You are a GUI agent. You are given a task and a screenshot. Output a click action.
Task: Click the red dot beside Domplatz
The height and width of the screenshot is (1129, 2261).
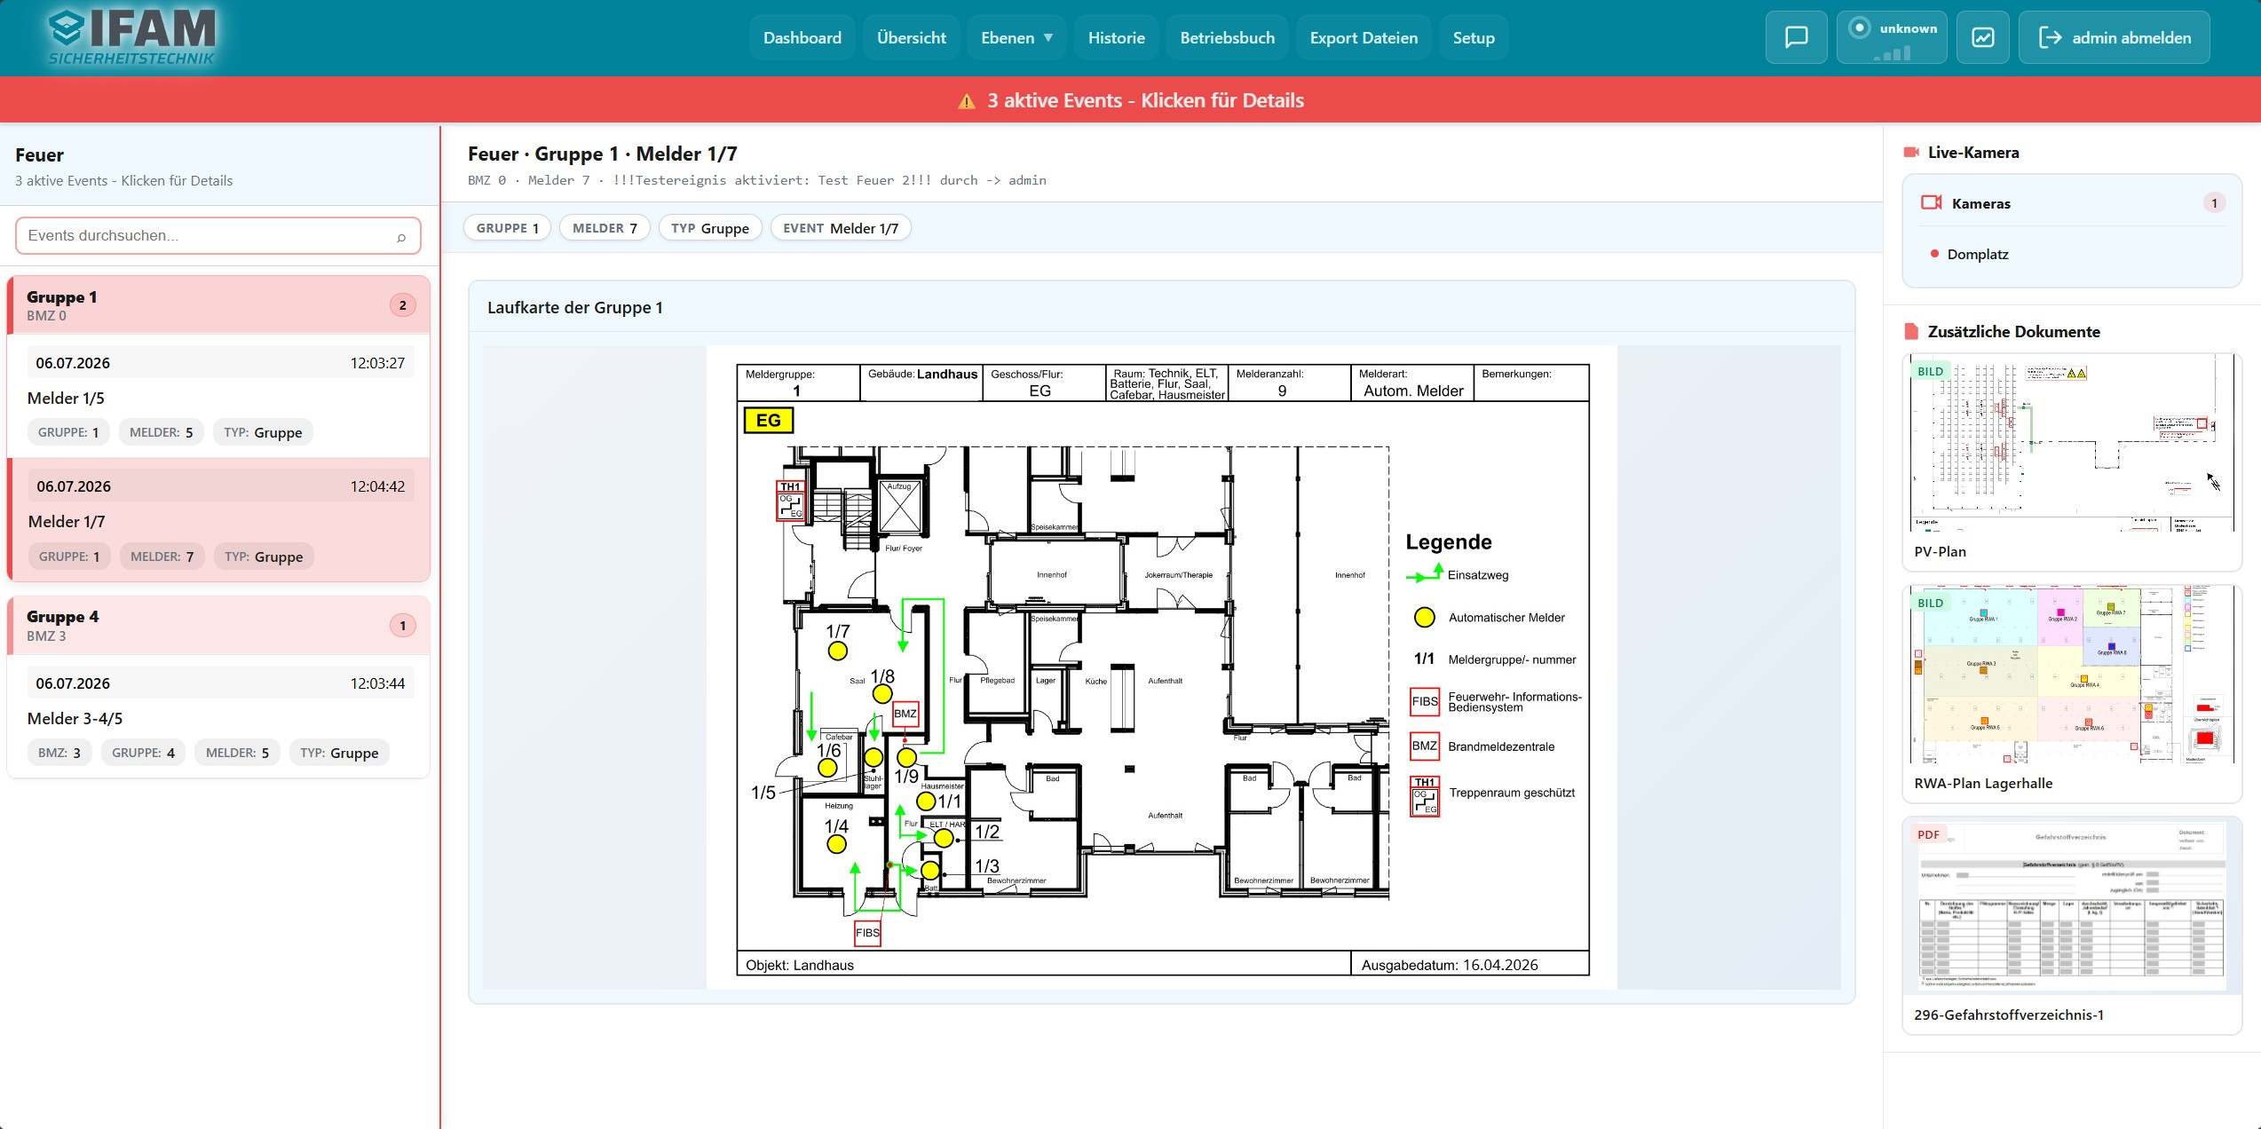(x=1934, y=254)
